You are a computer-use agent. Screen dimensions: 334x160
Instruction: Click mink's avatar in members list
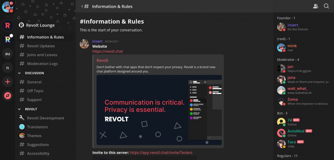[x=281, y=48]
